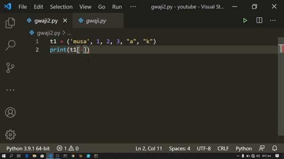Open the Accounts menu icon
This screenshot has height=159, width=284.
point(10,113)
